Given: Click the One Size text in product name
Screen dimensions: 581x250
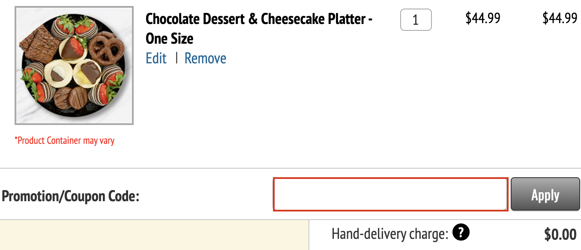Looking at the screenshot, I should [170, 39].
